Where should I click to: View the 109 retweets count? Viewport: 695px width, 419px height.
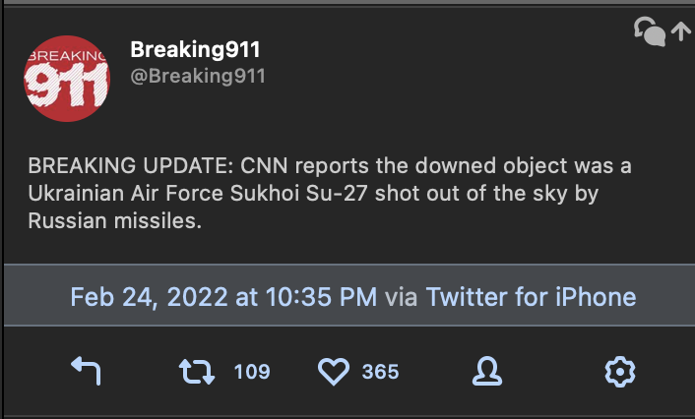pyautogui.click(x=252, y=372)
